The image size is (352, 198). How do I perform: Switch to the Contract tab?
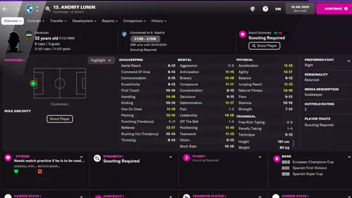(34, 21)
